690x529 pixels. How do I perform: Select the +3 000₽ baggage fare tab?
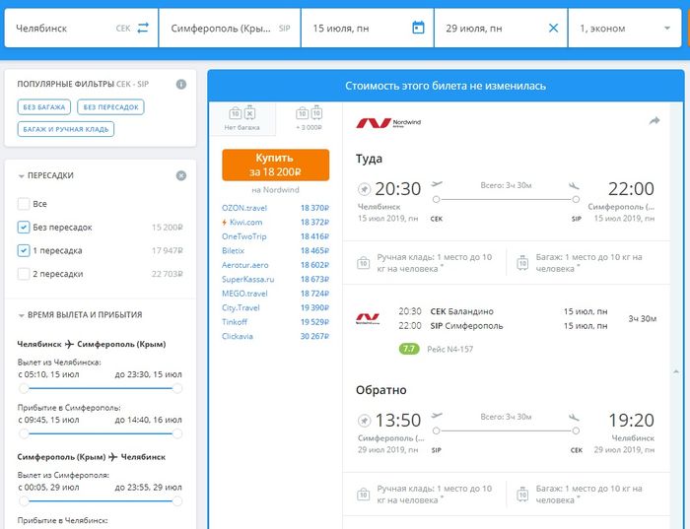309,119
